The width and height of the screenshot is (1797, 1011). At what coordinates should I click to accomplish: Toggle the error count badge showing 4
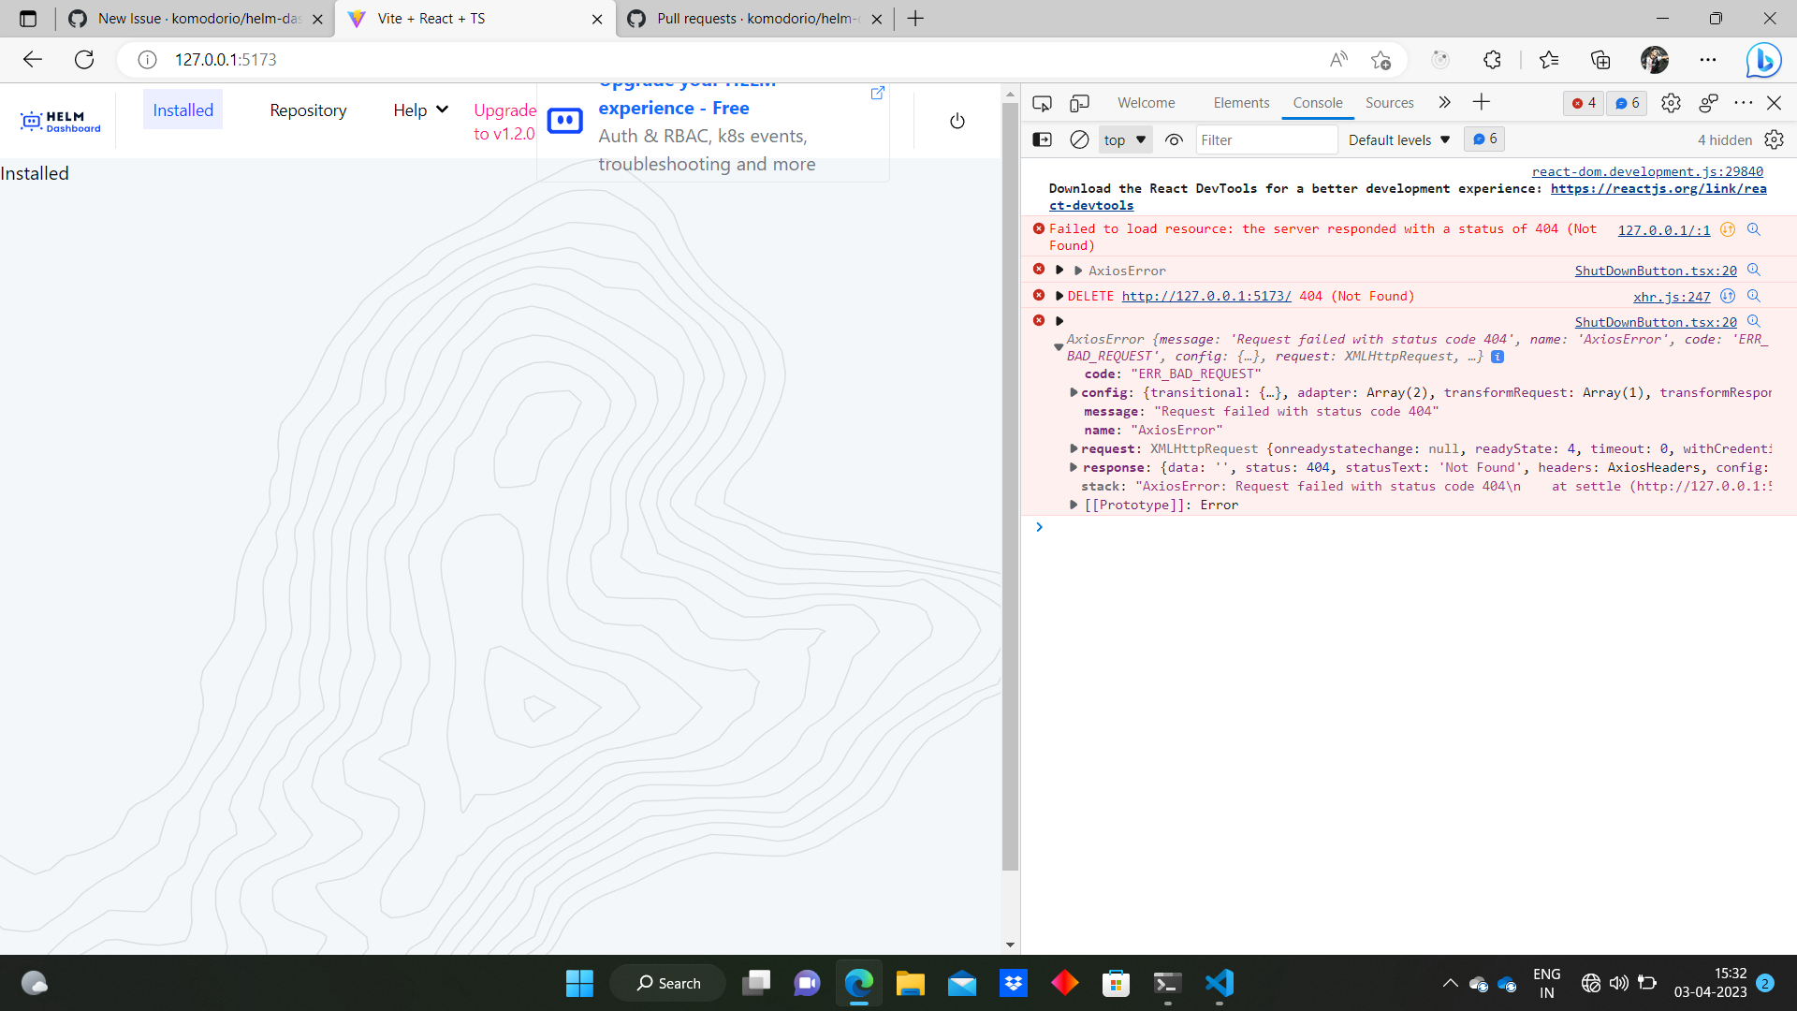tap(1583, 103)
